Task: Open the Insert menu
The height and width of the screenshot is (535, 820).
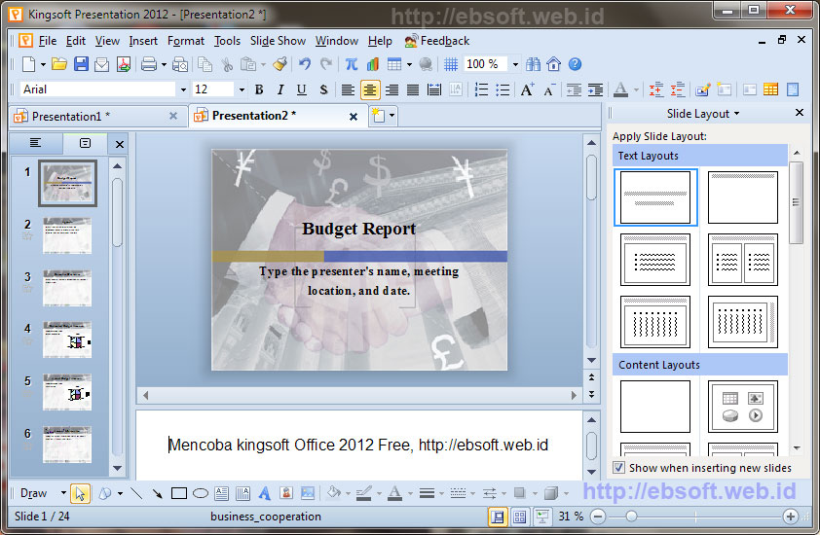Action: click(x=143, y=40)
